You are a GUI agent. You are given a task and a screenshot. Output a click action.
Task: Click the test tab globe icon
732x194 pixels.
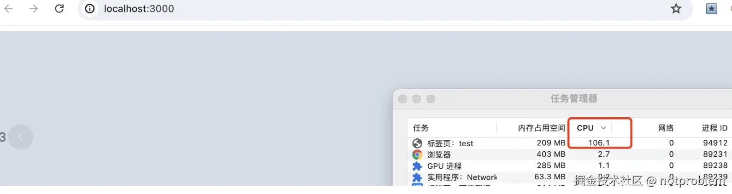[x=417, y=143]
